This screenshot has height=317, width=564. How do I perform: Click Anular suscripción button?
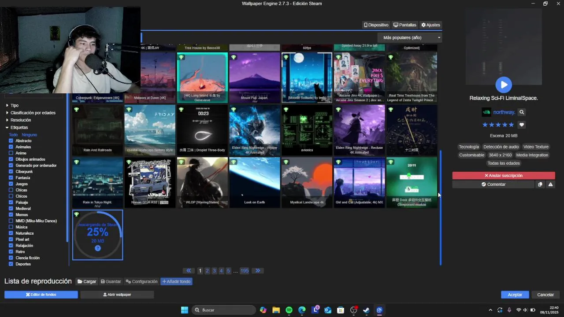coord(504,176)
